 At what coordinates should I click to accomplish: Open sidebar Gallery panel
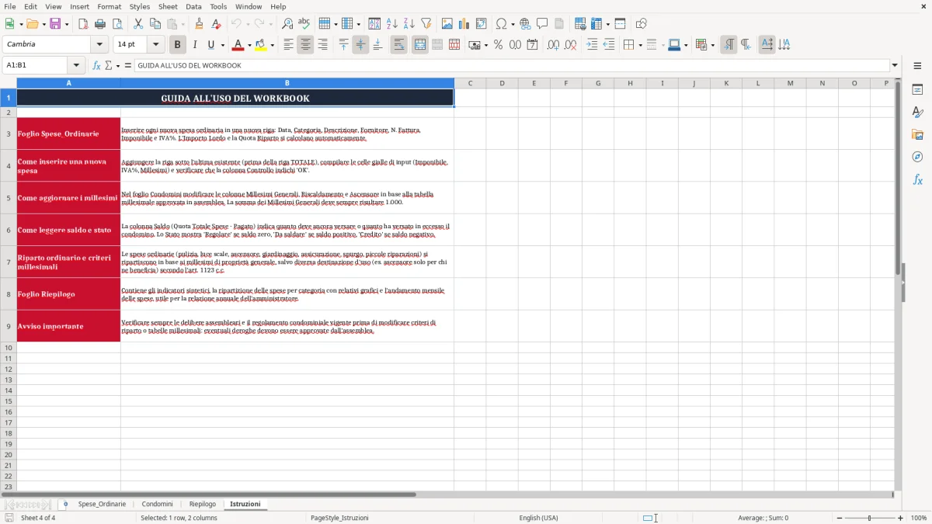click(x=917, y=135)
